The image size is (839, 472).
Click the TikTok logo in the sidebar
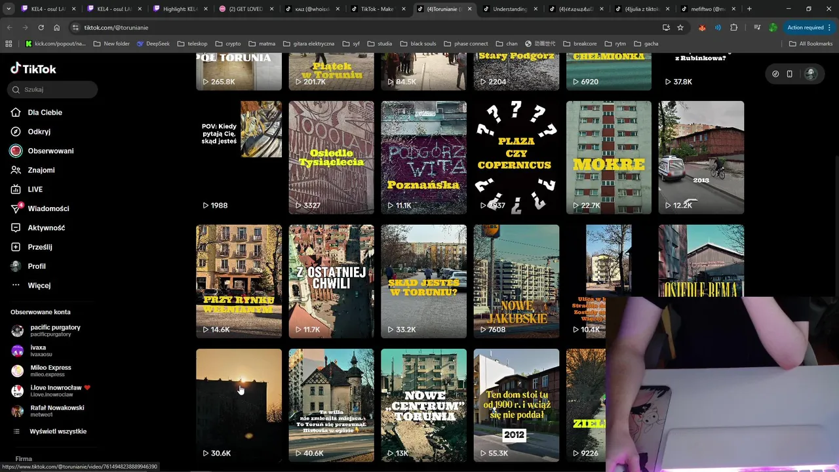coord(33,69)
